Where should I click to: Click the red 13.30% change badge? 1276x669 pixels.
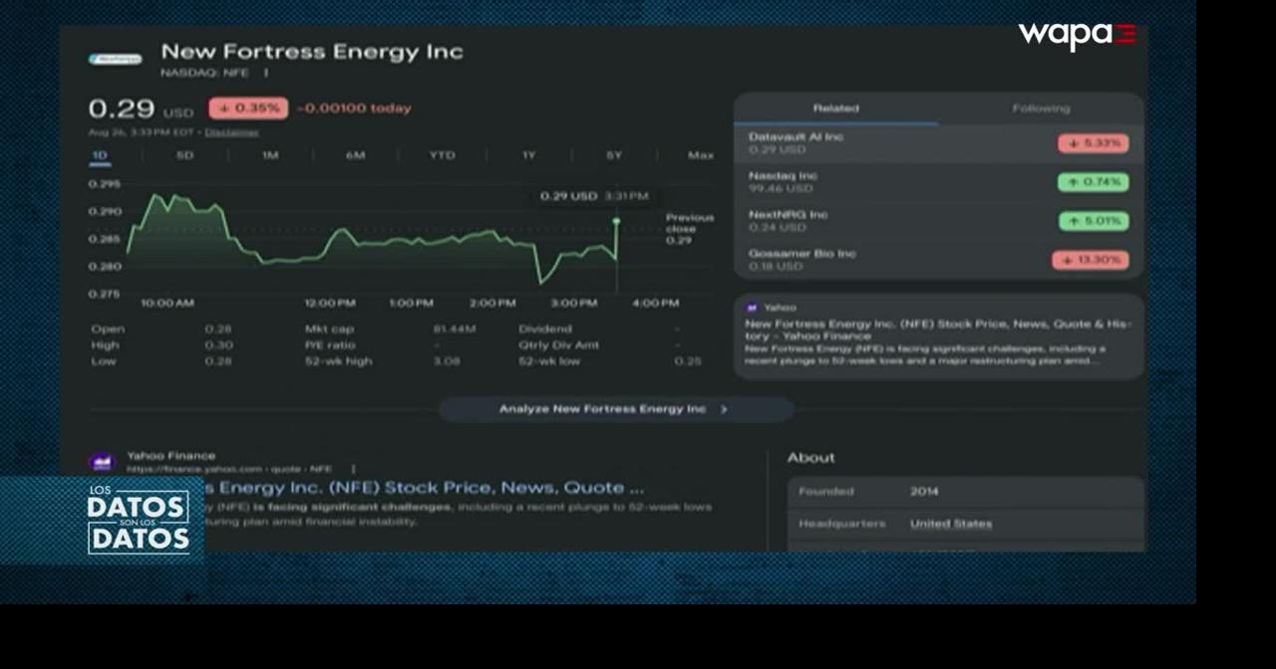[x=1091, y=260]
